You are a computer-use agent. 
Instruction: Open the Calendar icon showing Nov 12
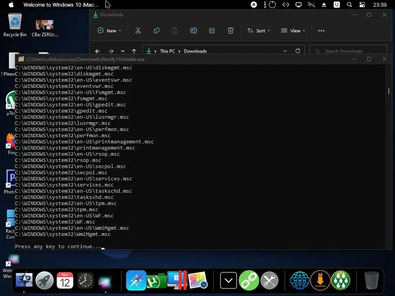coord(65,280)
